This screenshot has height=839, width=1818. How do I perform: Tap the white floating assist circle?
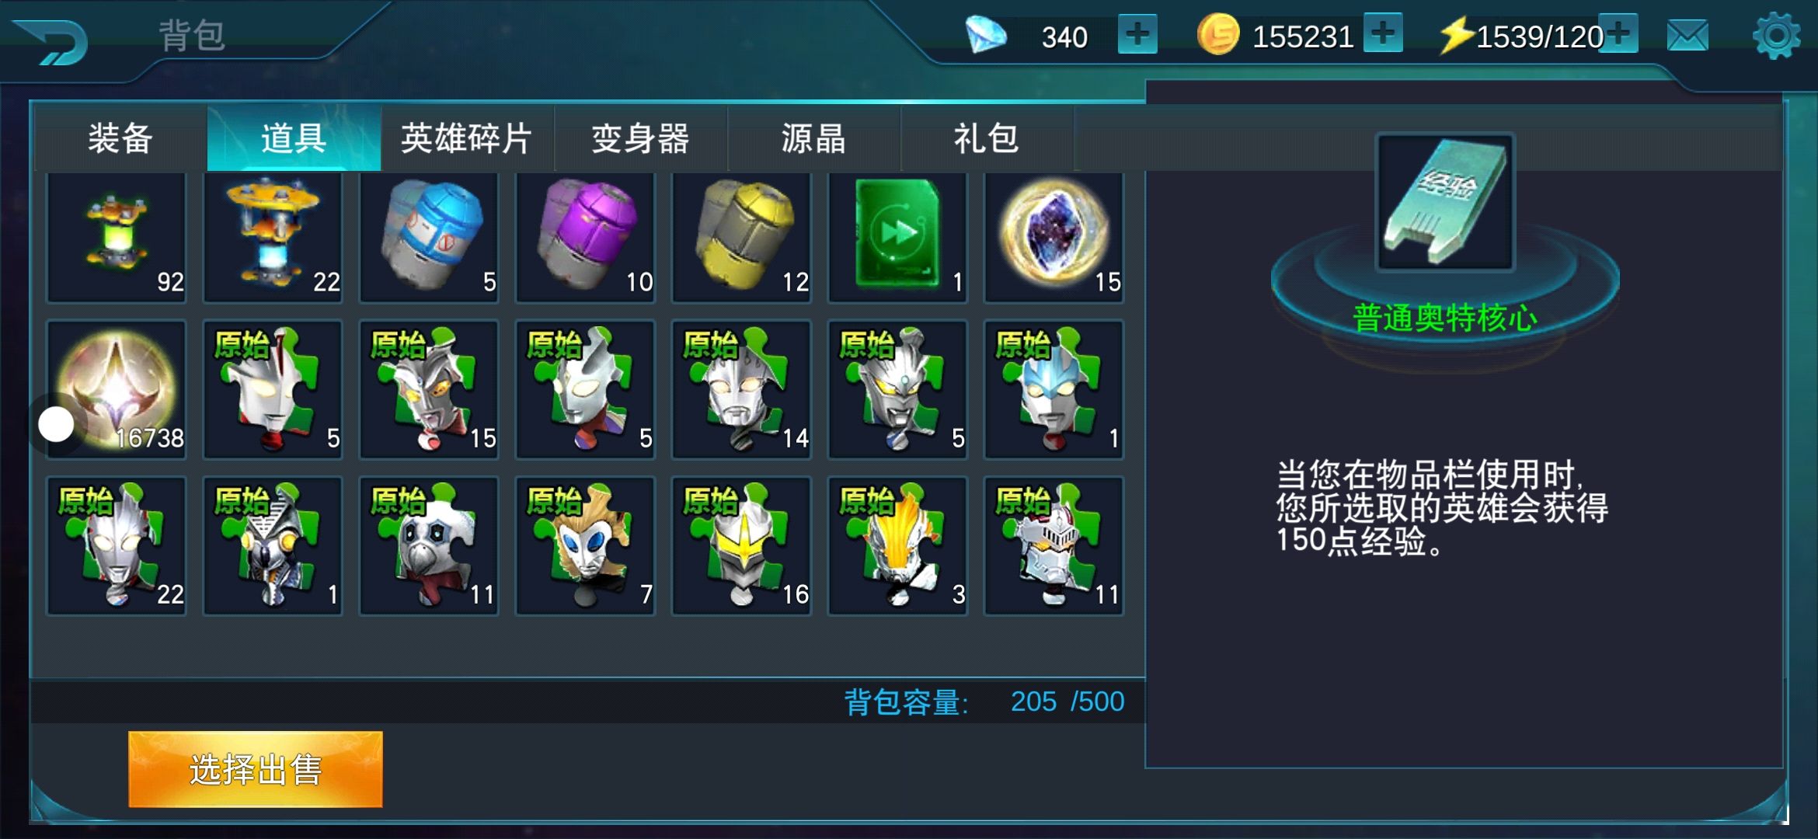point(56,424)
